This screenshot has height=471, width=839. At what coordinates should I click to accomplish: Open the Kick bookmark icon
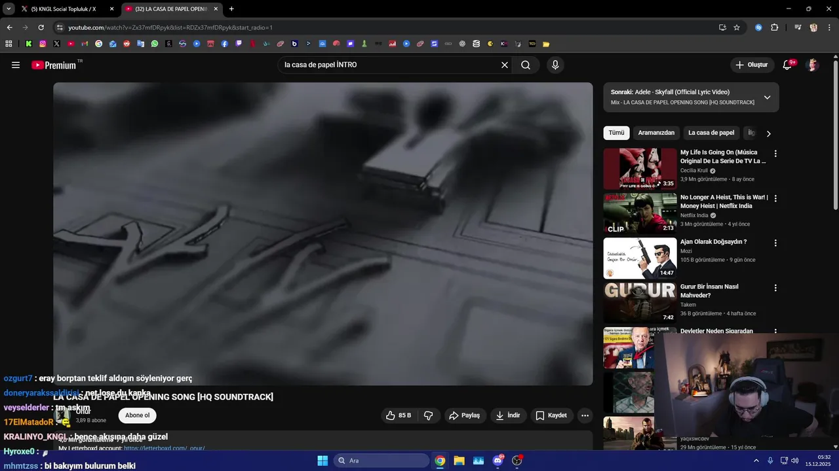click(29, 44)
